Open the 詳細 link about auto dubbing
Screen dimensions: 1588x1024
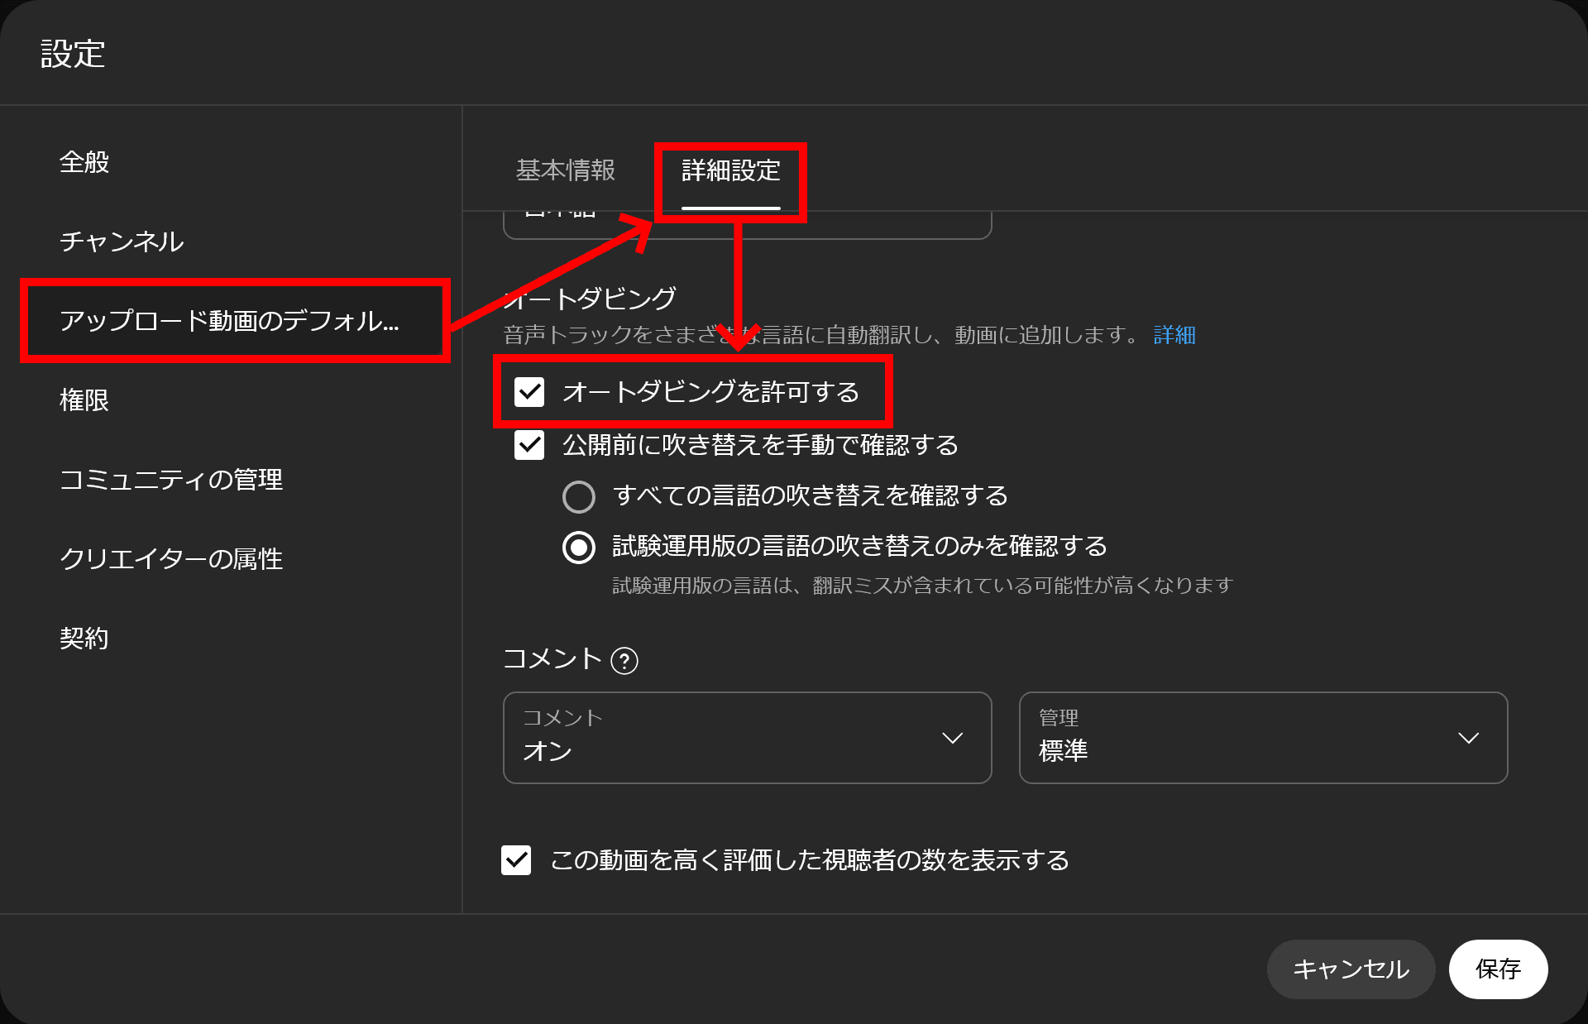point(1174,335)
